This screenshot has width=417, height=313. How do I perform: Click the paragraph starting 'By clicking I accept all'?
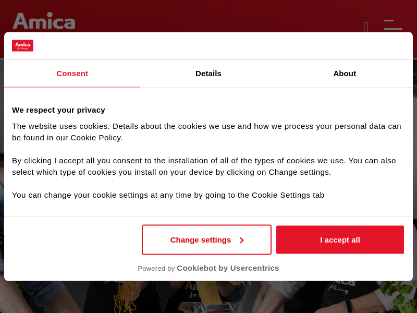coord(204,166)
